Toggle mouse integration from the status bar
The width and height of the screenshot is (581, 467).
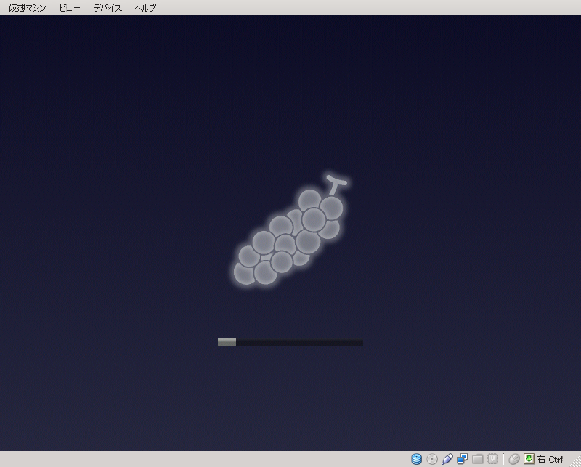(x=513, y=458)
